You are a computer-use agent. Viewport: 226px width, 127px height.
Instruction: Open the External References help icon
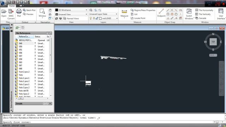(23, 28)
